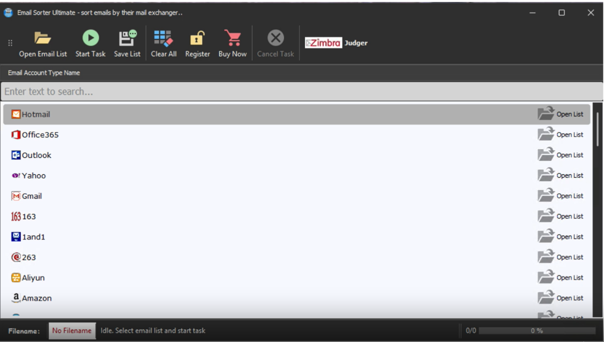Click the red 163 logo icon
The height and width of the screenshot is (342, 604).
pos(16,216)
